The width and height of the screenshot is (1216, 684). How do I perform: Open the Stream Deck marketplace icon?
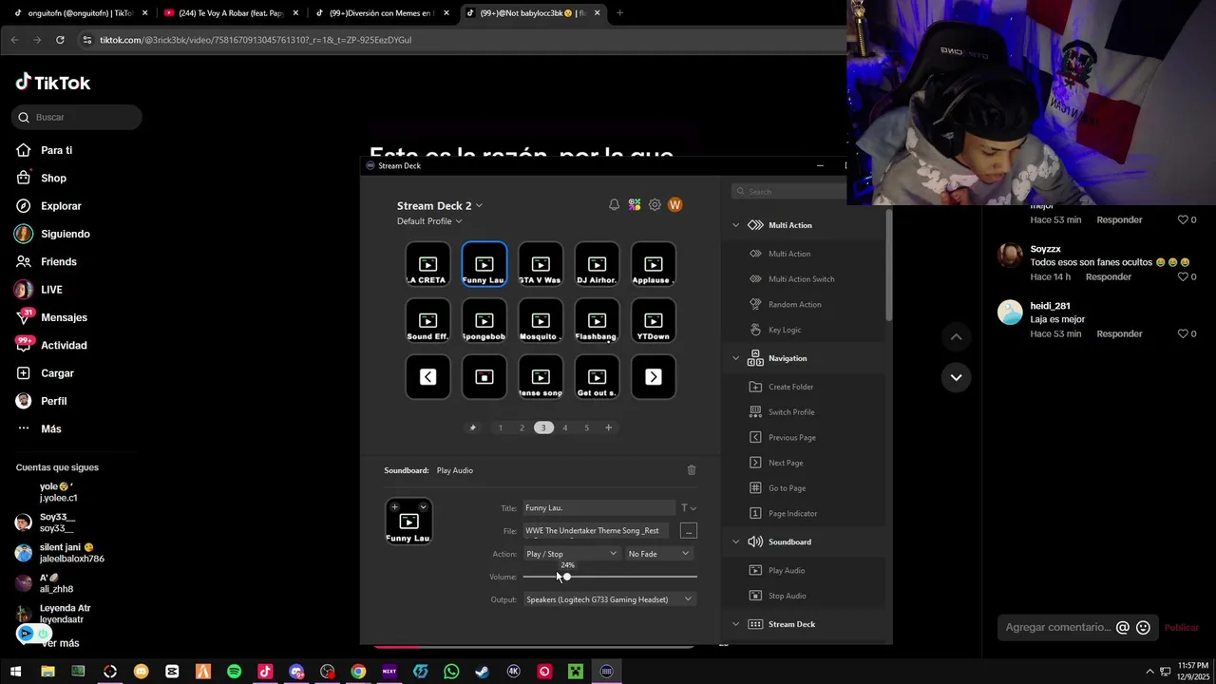point(635,205)
